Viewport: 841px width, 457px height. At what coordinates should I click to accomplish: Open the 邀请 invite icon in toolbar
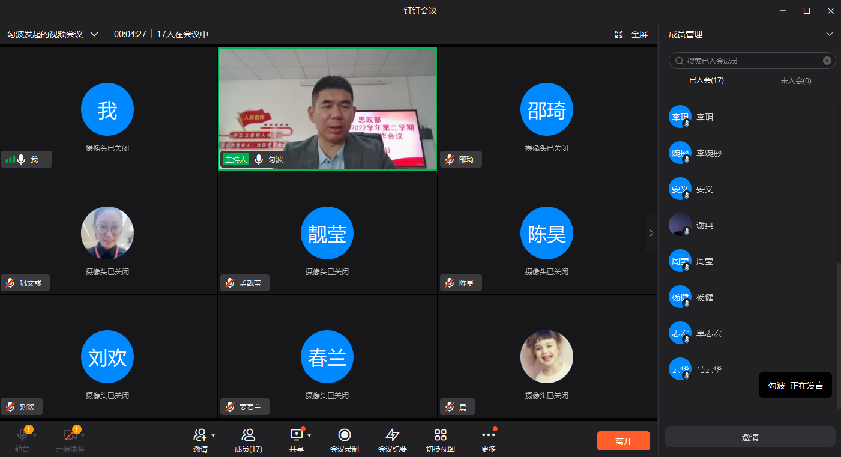point(200,435)
